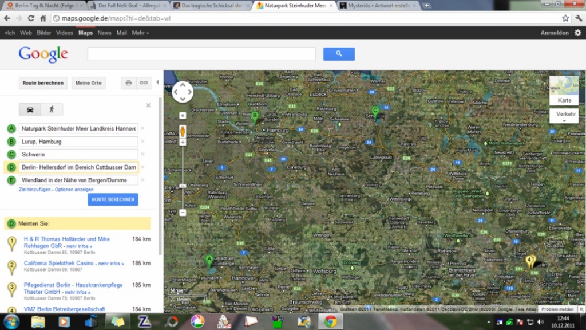586x330 pixels.
Task: Switch to the Der Fall Nelli Graf tab
Action: pyautogui.click(x=129, y=6)
